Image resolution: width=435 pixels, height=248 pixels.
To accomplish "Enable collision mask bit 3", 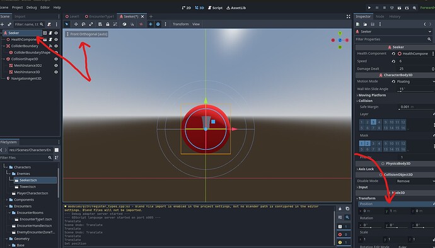I will pos(373,144).
